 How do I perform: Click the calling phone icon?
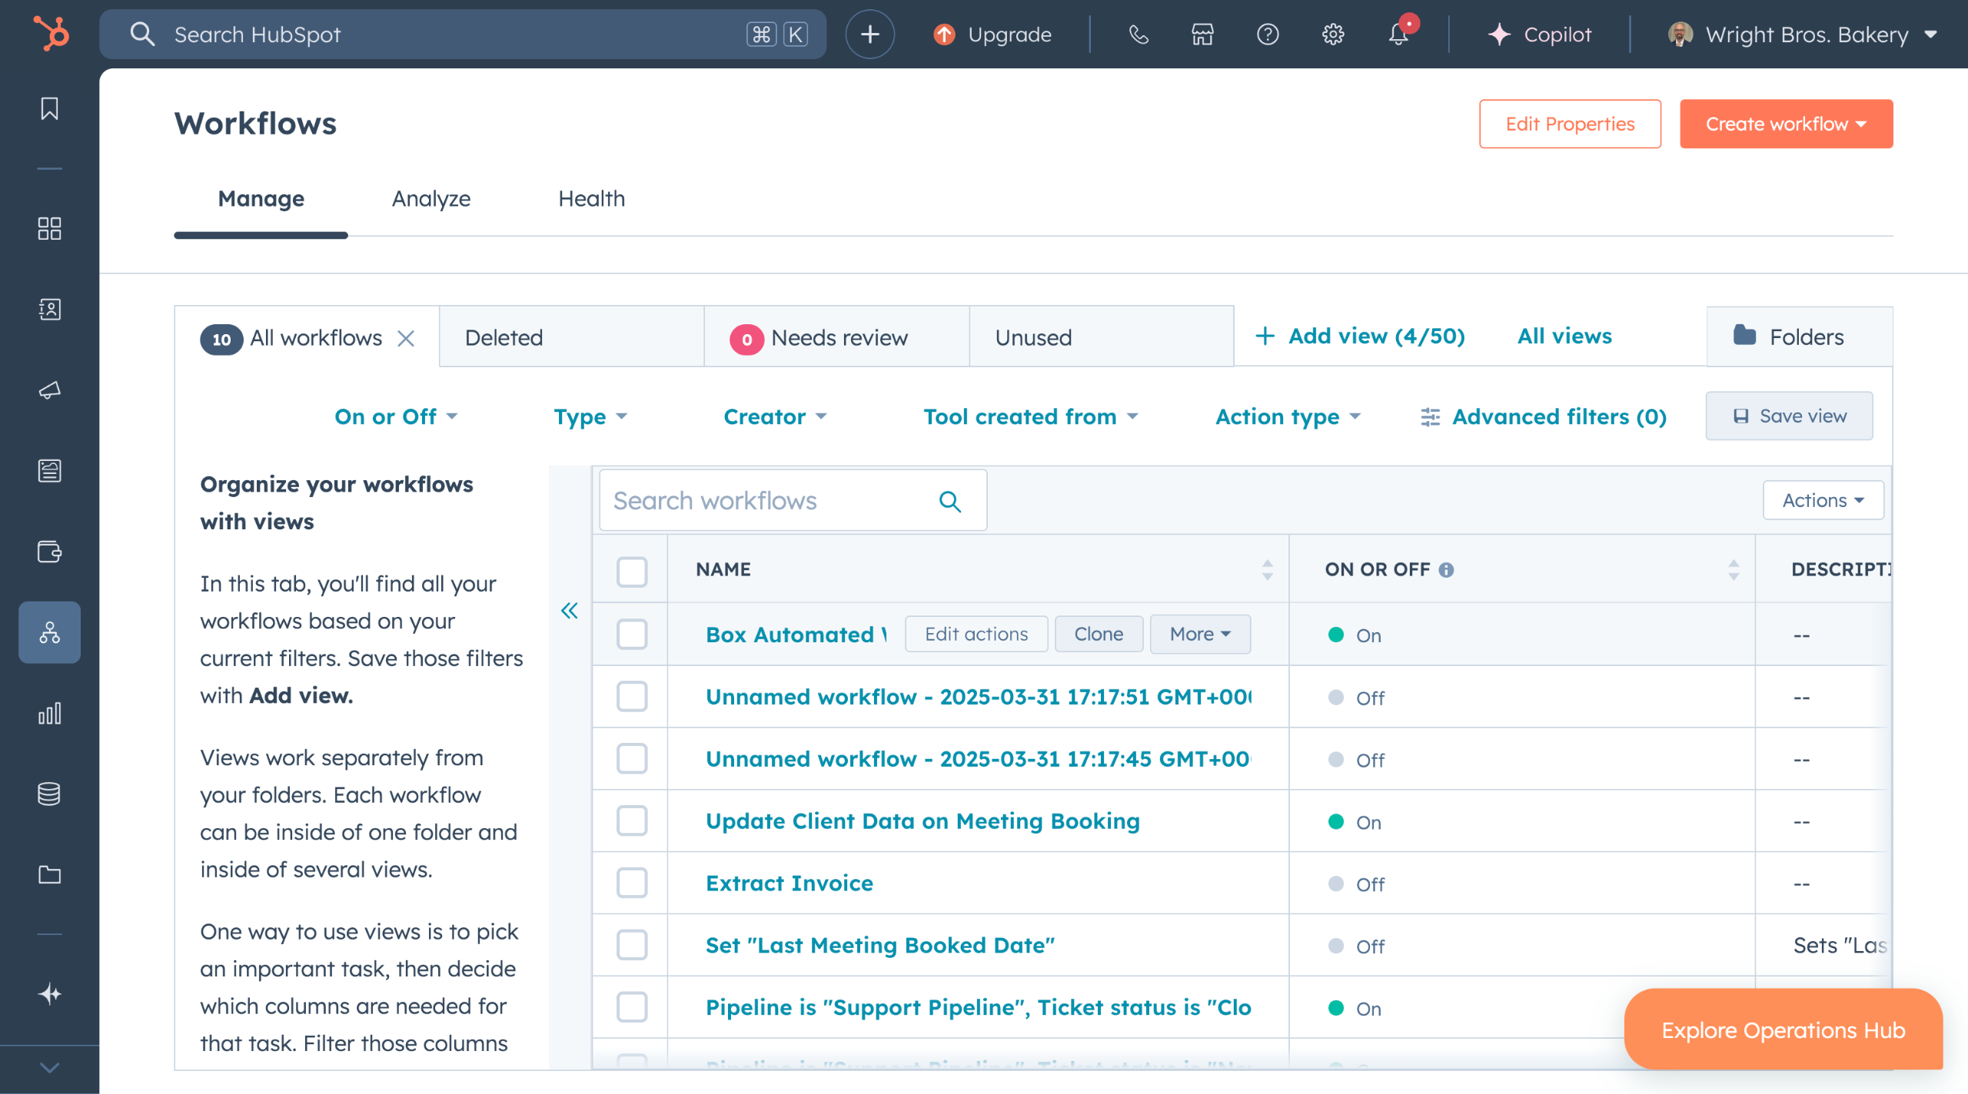(x=1139, y=35)
